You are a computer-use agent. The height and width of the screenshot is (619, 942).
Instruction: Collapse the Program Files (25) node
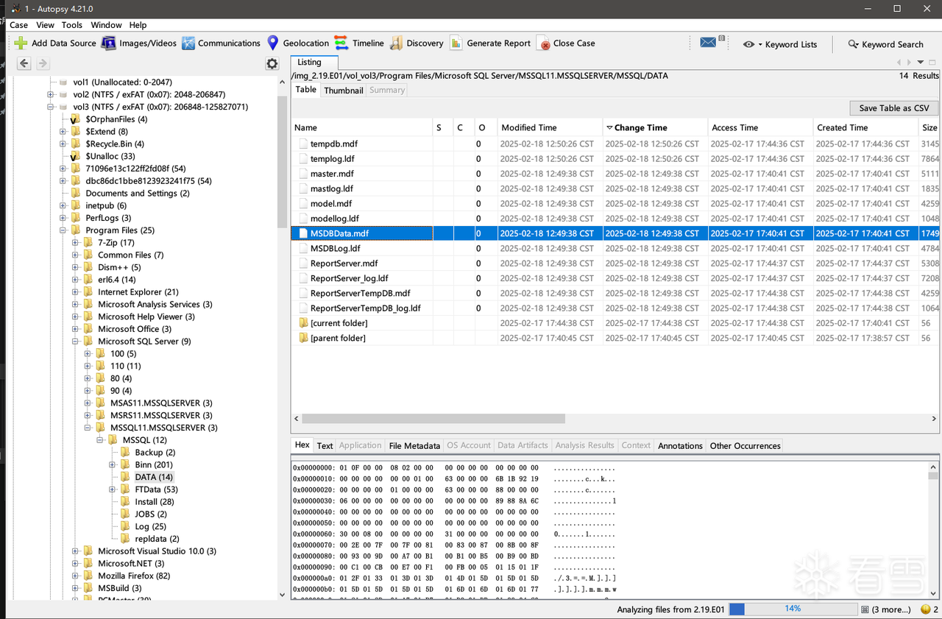(x=63, y=230)
